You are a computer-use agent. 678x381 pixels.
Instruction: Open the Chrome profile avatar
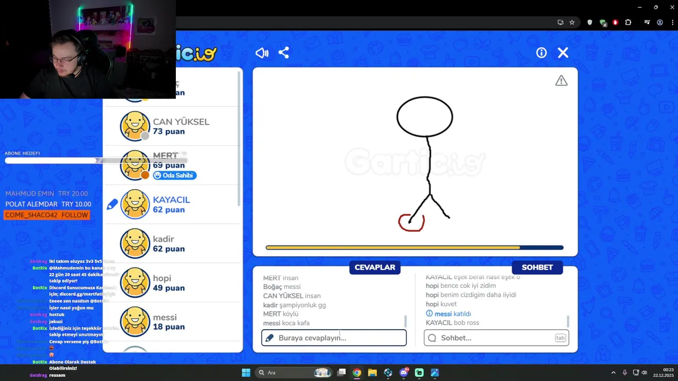[660, 22]
